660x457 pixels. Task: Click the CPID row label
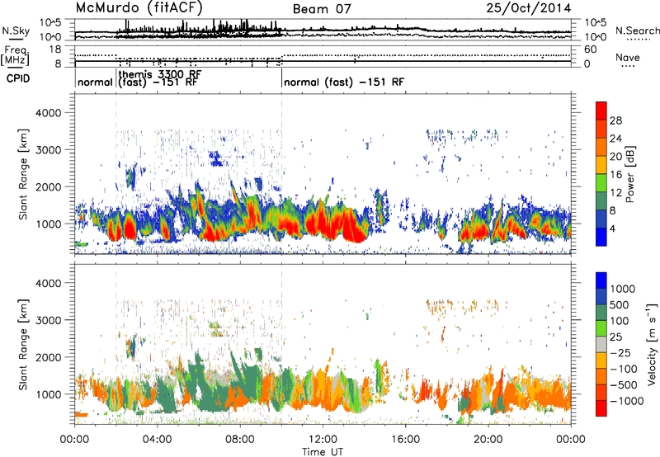click(x=18, y=78)
